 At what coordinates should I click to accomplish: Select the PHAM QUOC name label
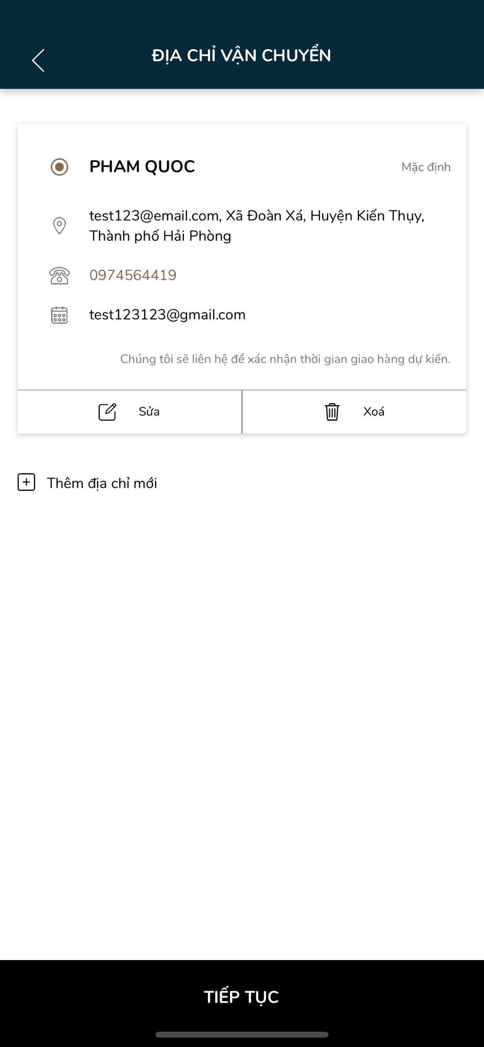(142, 166)
